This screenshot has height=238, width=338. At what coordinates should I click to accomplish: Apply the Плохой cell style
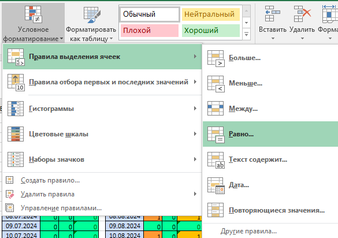(150, 31)
